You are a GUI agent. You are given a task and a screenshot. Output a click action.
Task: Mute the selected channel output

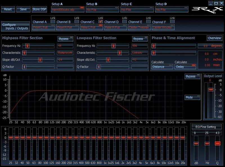192,97
